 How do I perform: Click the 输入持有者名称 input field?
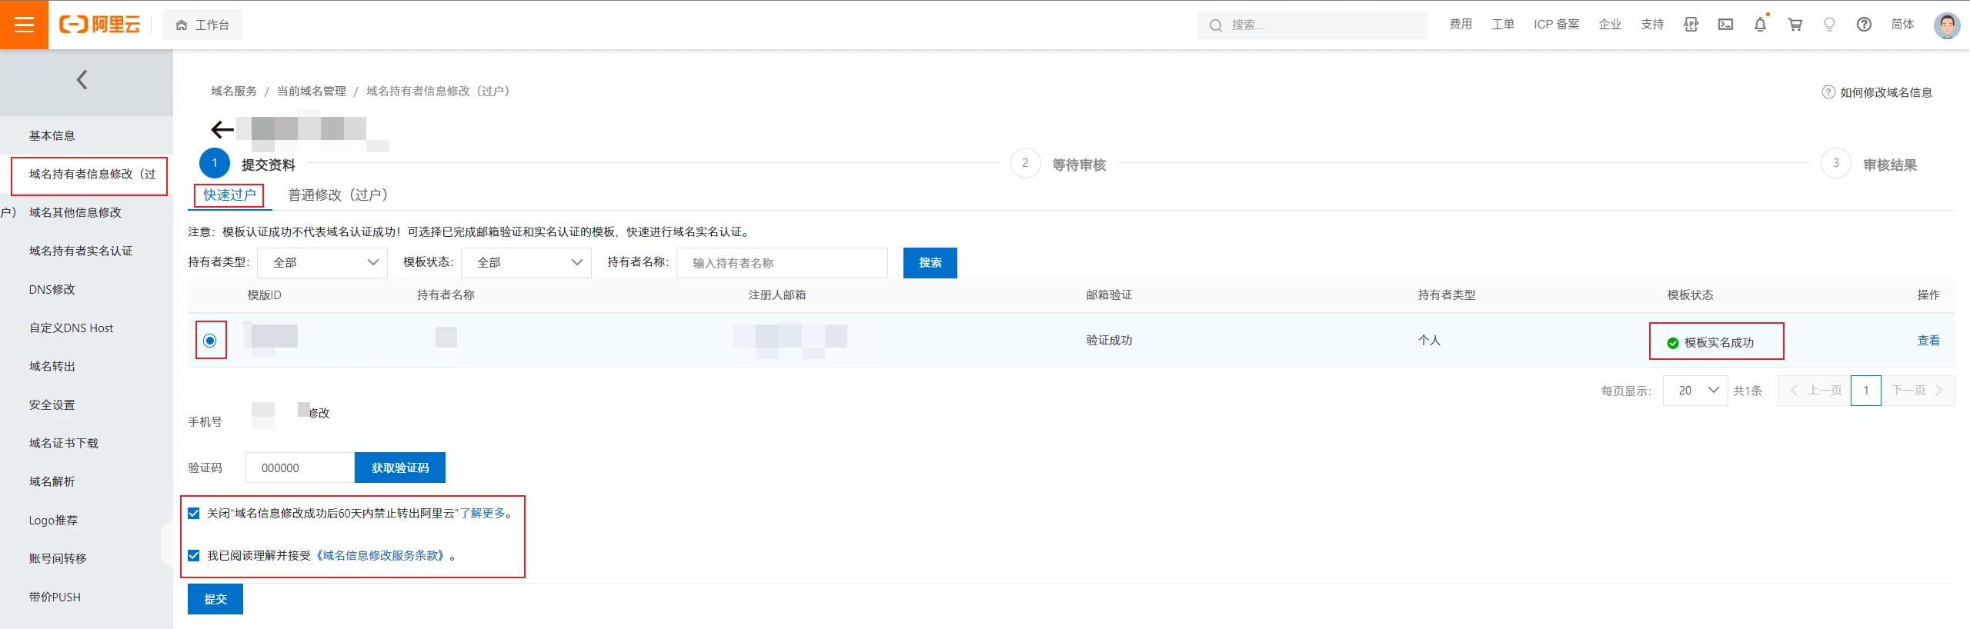782,262
